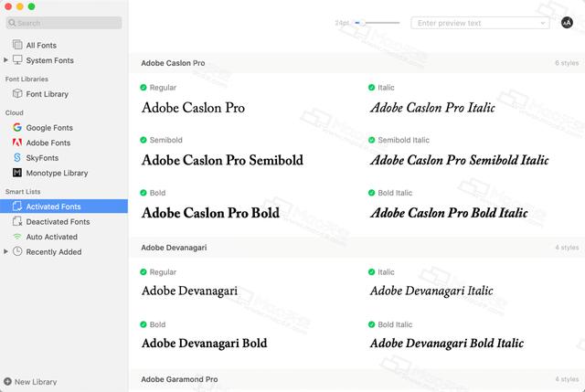Toggle Adobe Devanagari Regular activation dot
585x392 pixels.
click(144, 272)
